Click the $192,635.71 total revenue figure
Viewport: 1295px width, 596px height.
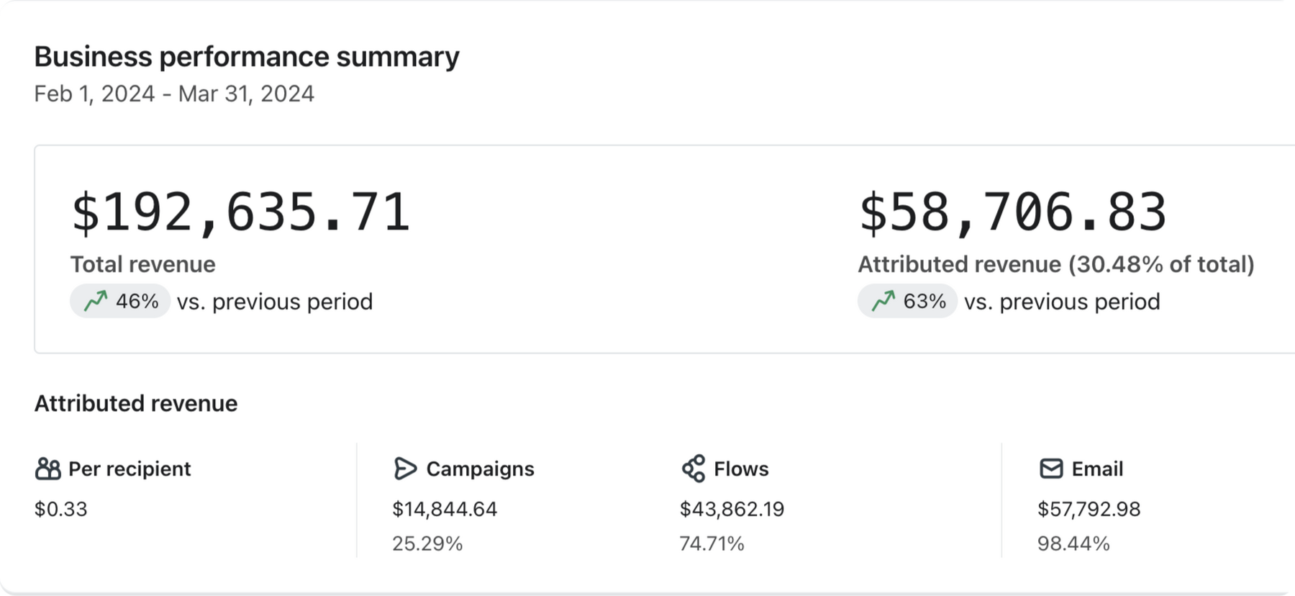(x=241, y=213)
